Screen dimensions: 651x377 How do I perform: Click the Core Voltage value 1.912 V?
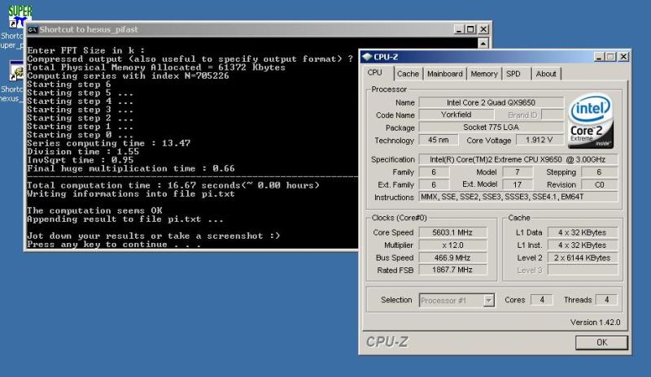tap(540, 140)
